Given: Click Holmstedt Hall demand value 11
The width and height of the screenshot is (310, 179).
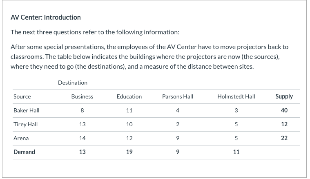Looking at the screenshot, I should [236, 152].
